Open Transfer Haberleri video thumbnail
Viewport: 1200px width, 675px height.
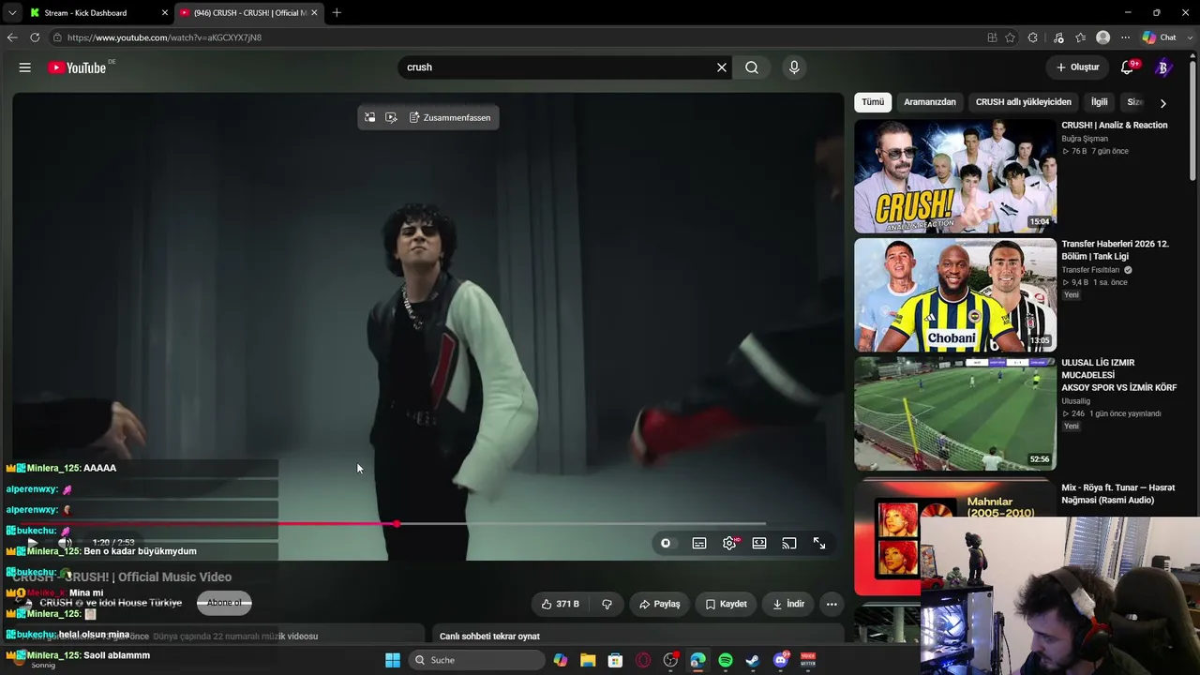(x=955, y=295)
